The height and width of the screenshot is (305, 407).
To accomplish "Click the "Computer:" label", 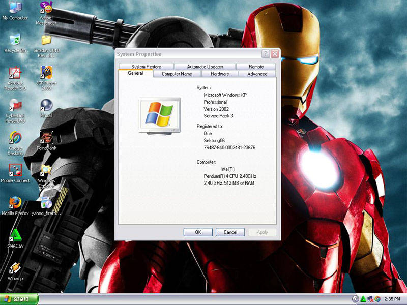I will (206, 162).
